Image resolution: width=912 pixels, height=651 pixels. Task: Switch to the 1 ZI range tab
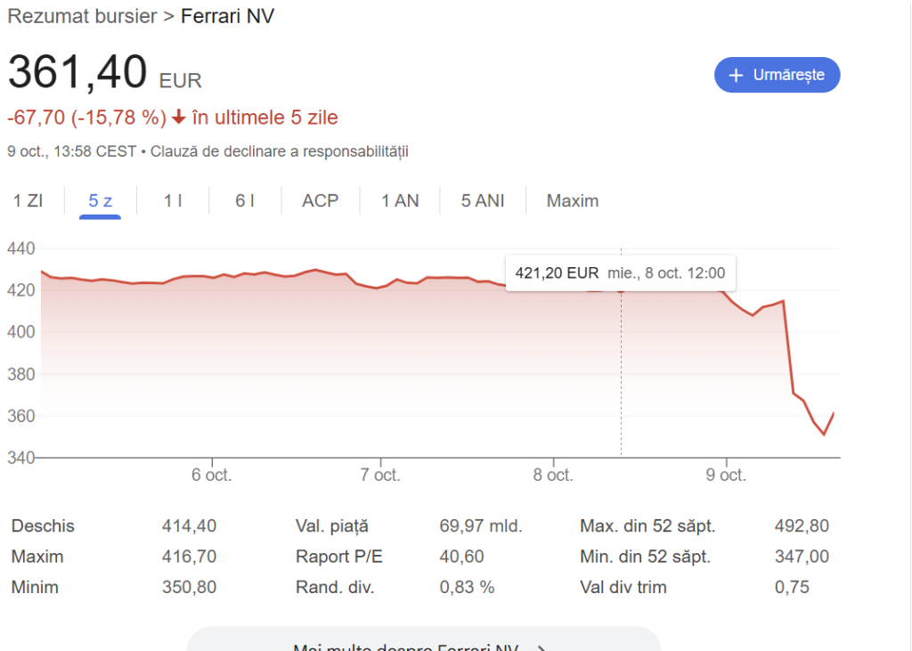coord(28,200)
